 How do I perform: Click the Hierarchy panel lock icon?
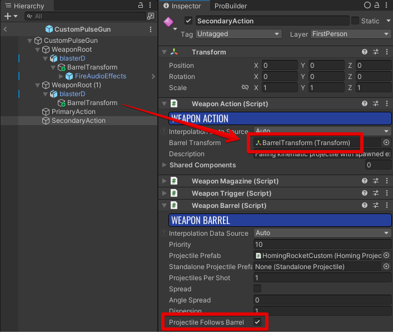tap(141, 5)
